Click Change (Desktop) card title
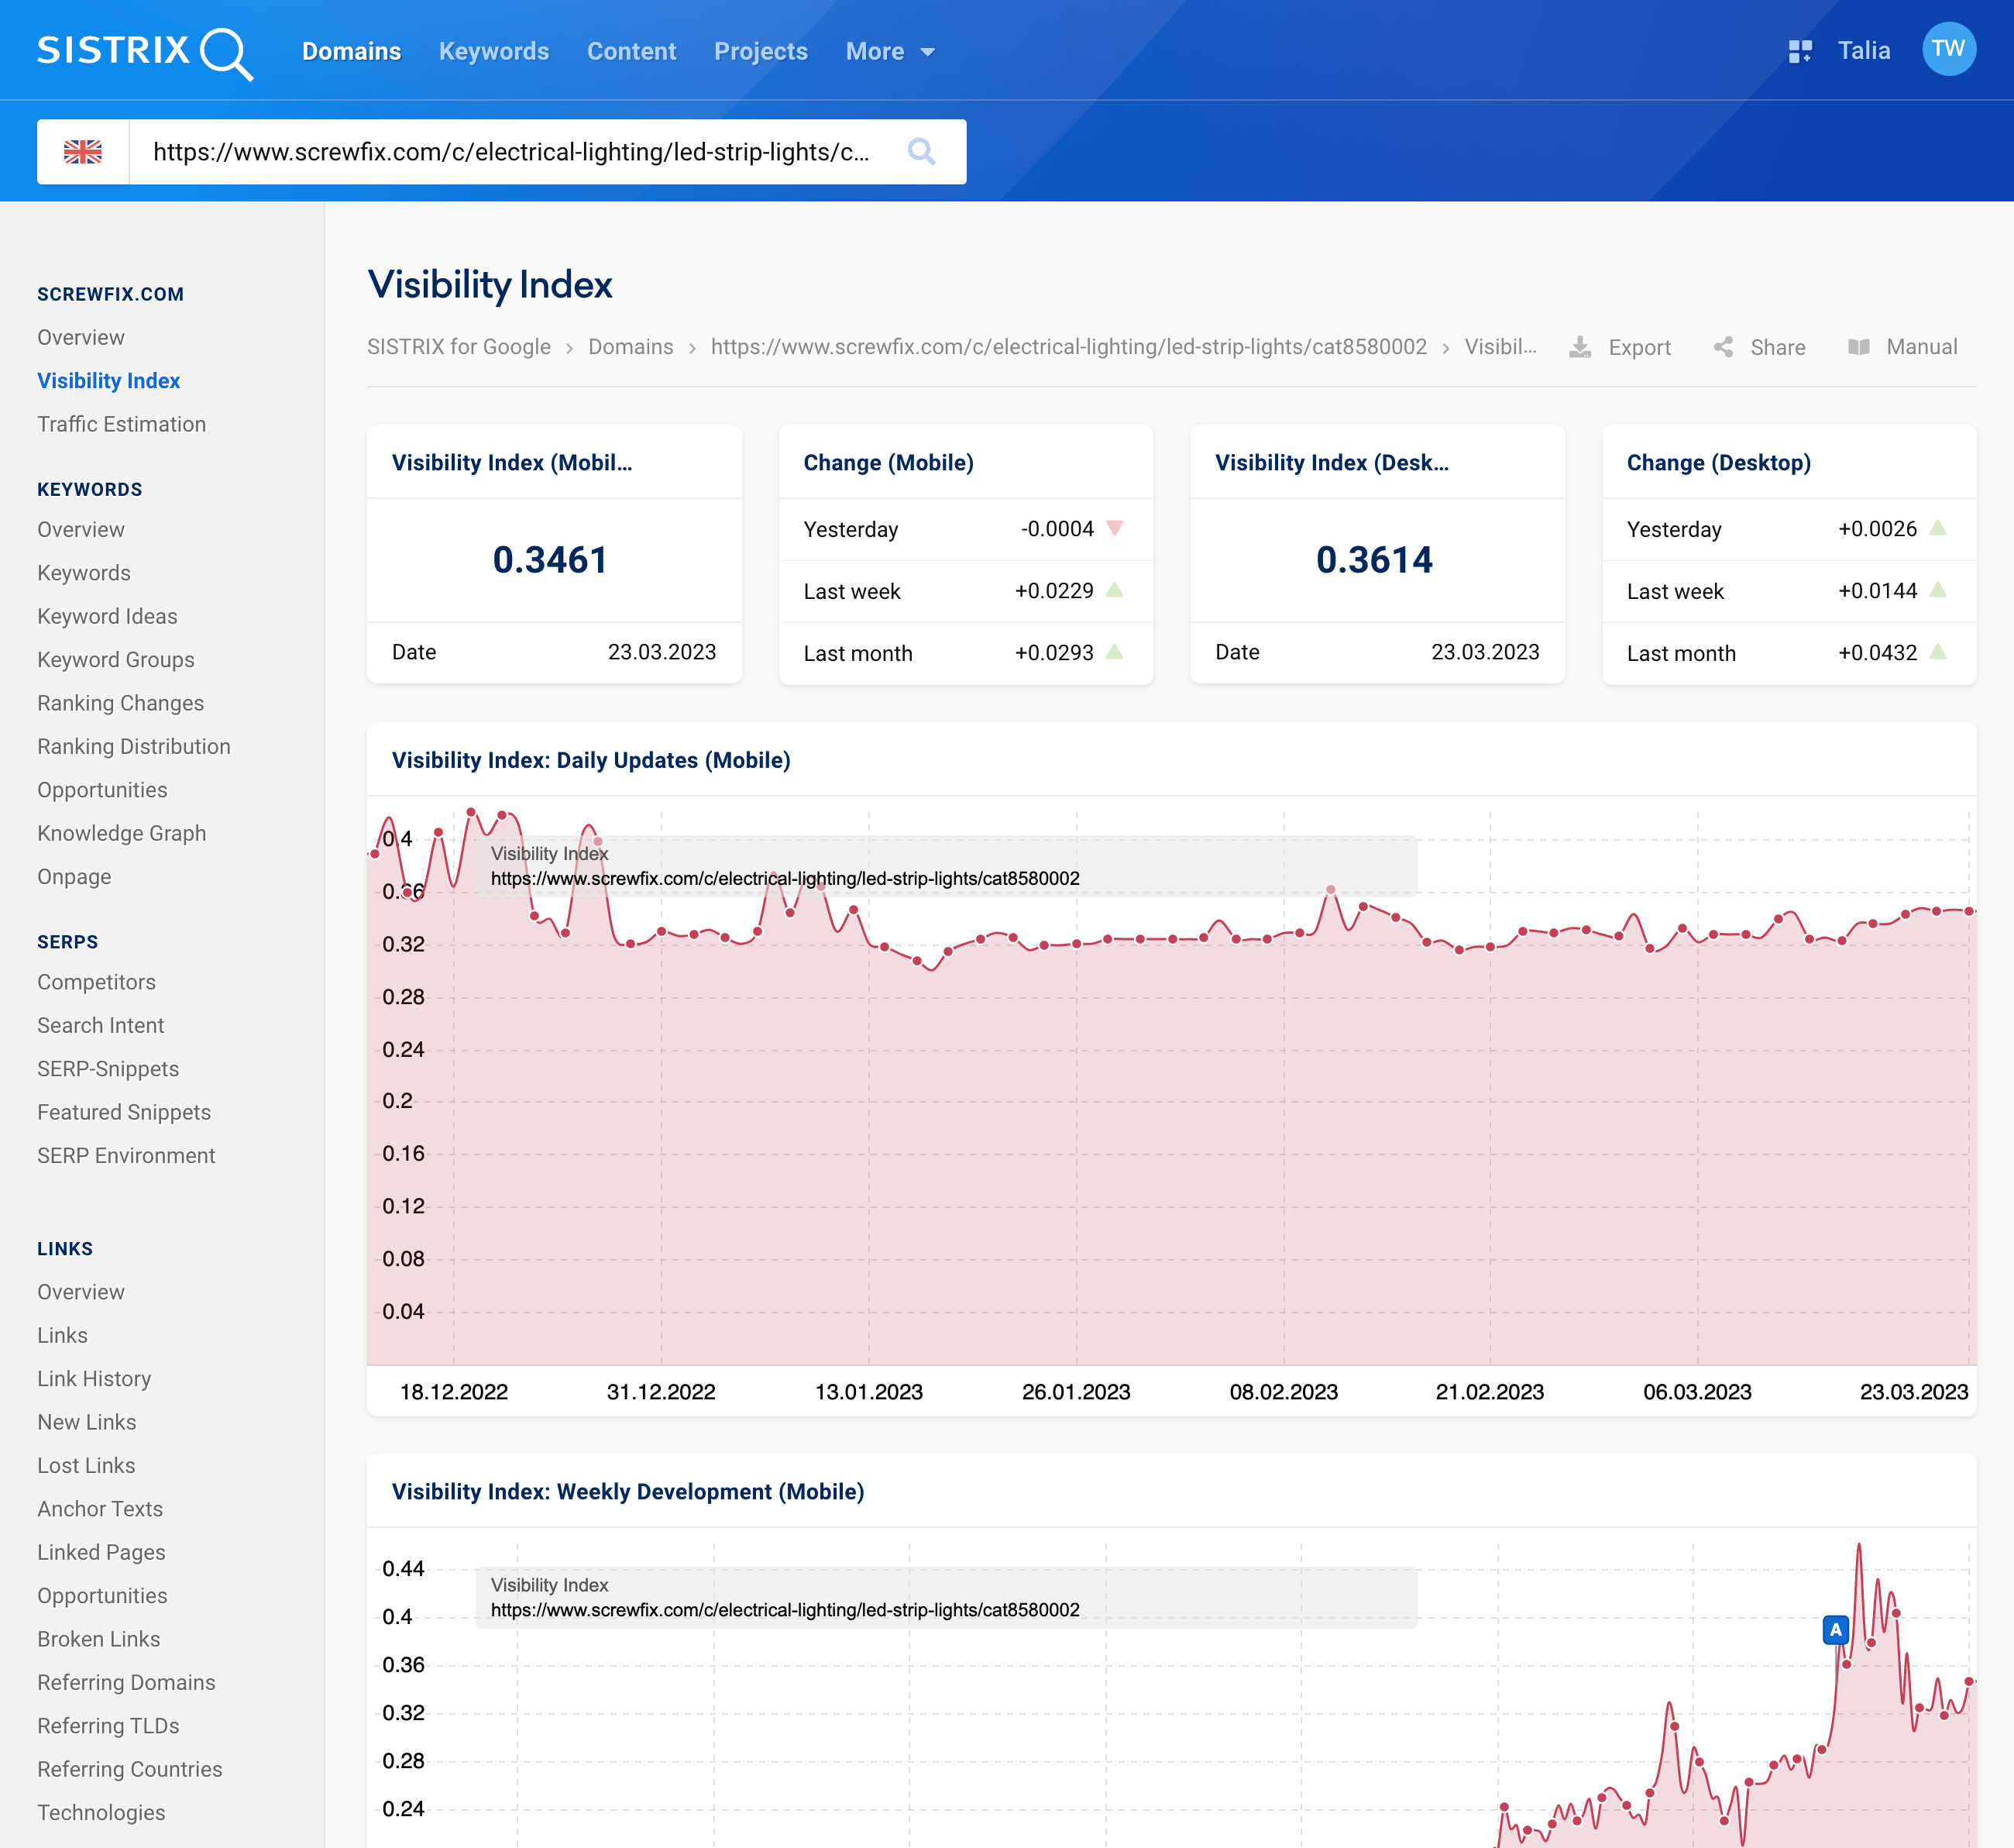Viewport: 2014px width, 1848px height. click(1718, 463)
